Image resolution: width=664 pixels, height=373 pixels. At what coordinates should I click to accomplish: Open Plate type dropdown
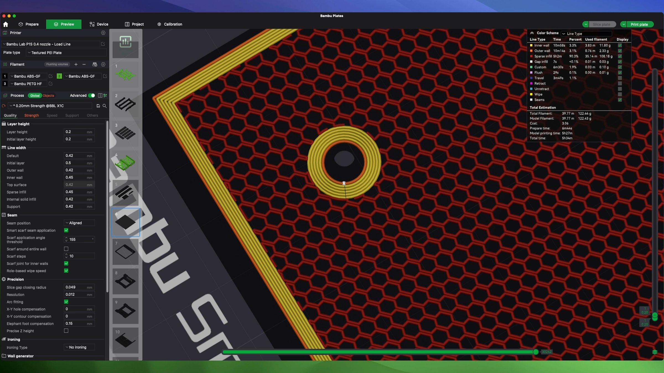(66, 53)
